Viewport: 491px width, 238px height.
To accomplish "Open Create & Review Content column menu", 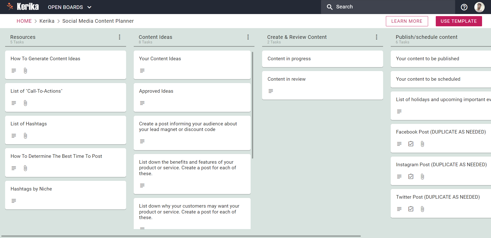I will coord(376,37).
